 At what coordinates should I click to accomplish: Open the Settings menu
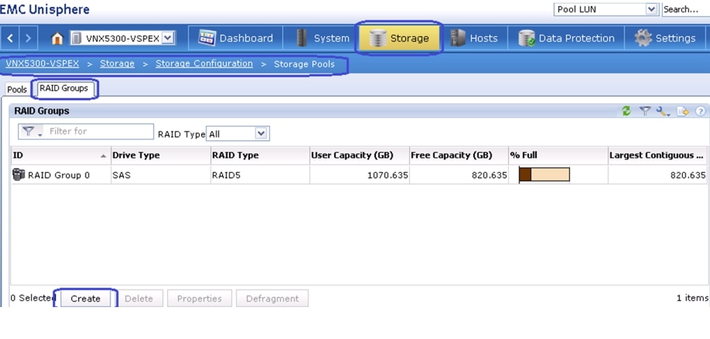tap(665, 38)
